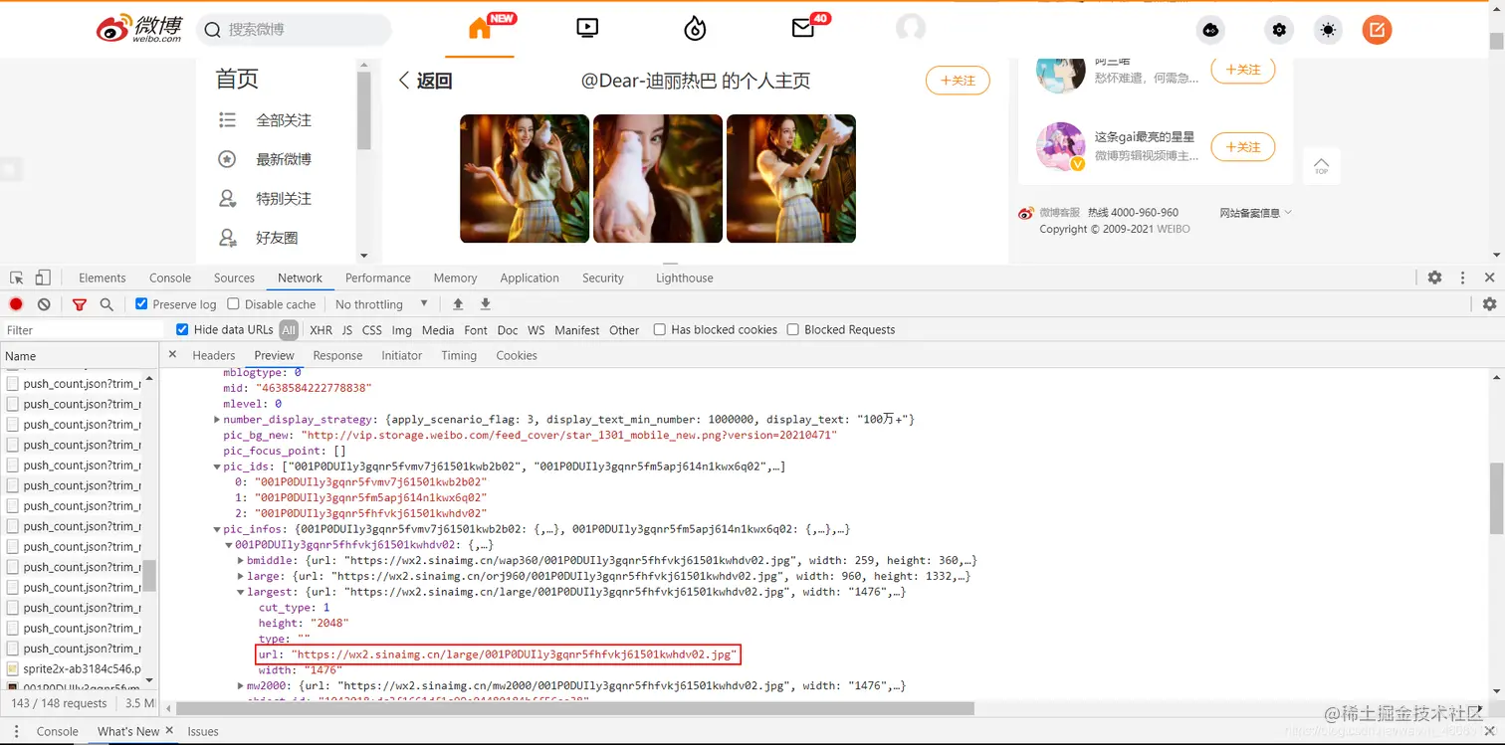
Task: Open the Cookies tab of request
Action: 517,355
